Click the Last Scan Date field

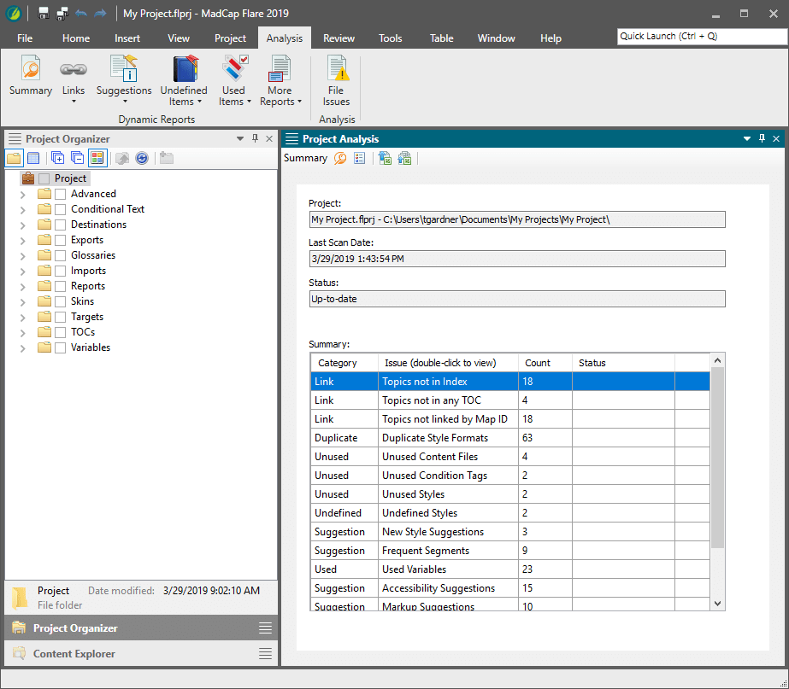pyautogui.click(x=517, y=259)
